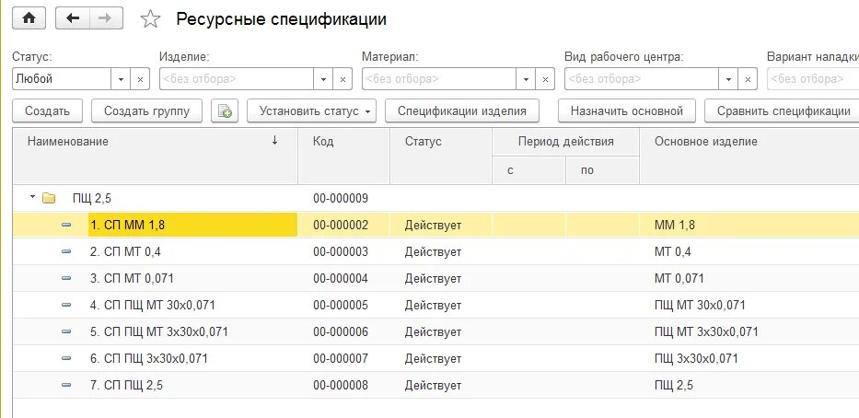Collapse the ПЩ 2,5 group
Screen dimensions: 859x418
(32, 197)
